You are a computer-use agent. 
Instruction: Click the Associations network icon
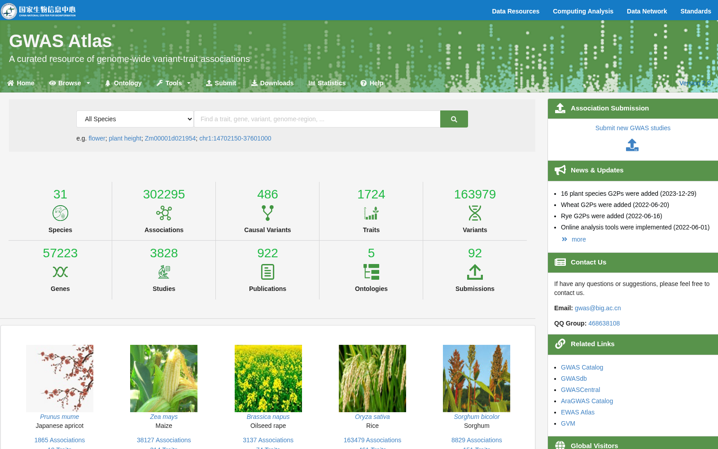click(164, 213)
